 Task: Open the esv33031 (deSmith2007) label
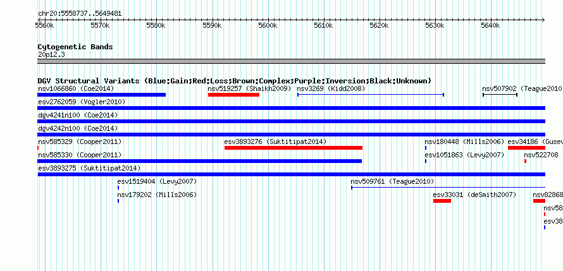[x=474, y=195]
